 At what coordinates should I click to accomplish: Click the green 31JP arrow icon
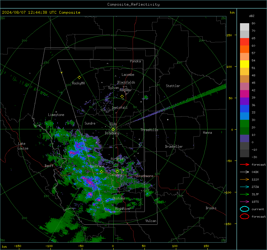coord(244,194)
